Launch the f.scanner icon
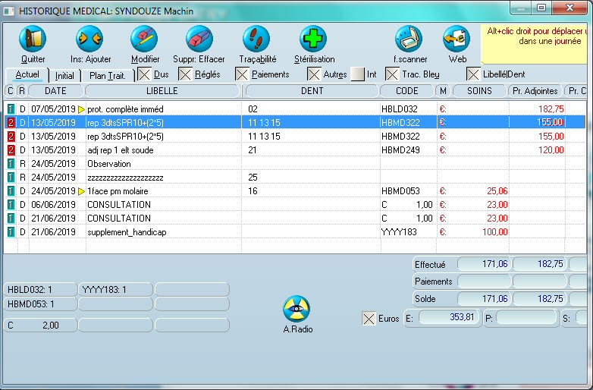The image size is (593, 390). [x=409, y=39]
